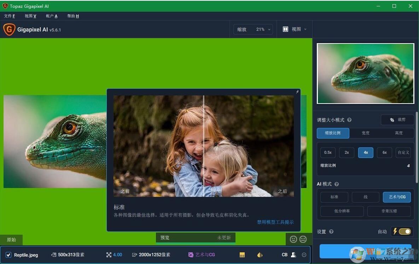
Task: Click the split view icon beside 视图
Action: [285, 29]
